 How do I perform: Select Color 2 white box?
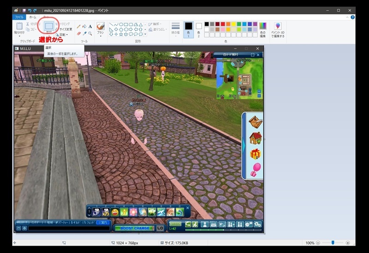[199, 26]
